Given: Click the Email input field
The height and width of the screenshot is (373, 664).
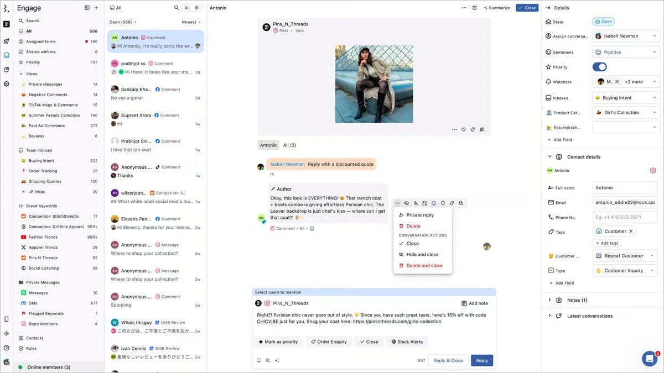Looking at the screenshot, I should [625, 202].
